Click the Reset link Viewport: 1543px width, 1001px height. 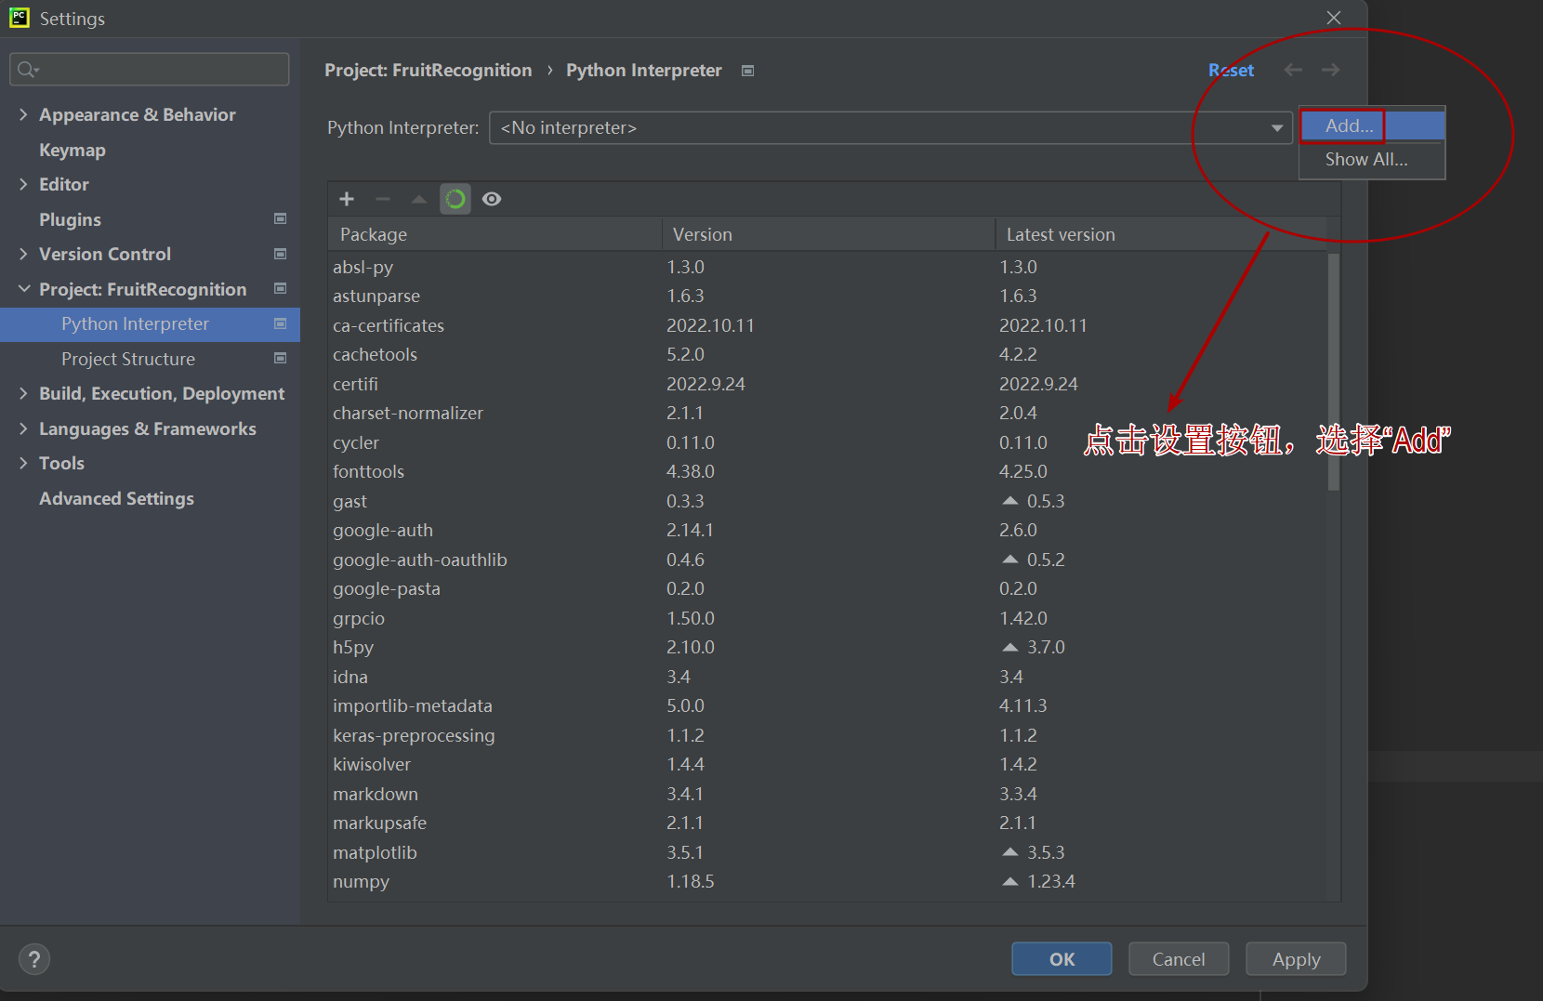1231,71
